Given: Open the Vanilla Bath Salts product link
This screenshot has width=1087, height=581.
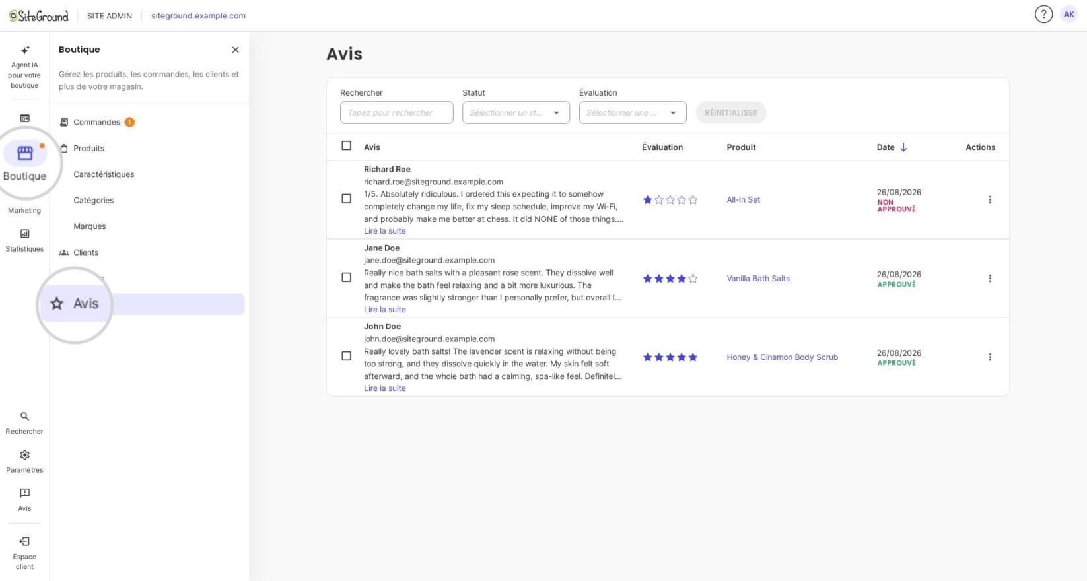Looking at the screenshot, I should 758,278.
